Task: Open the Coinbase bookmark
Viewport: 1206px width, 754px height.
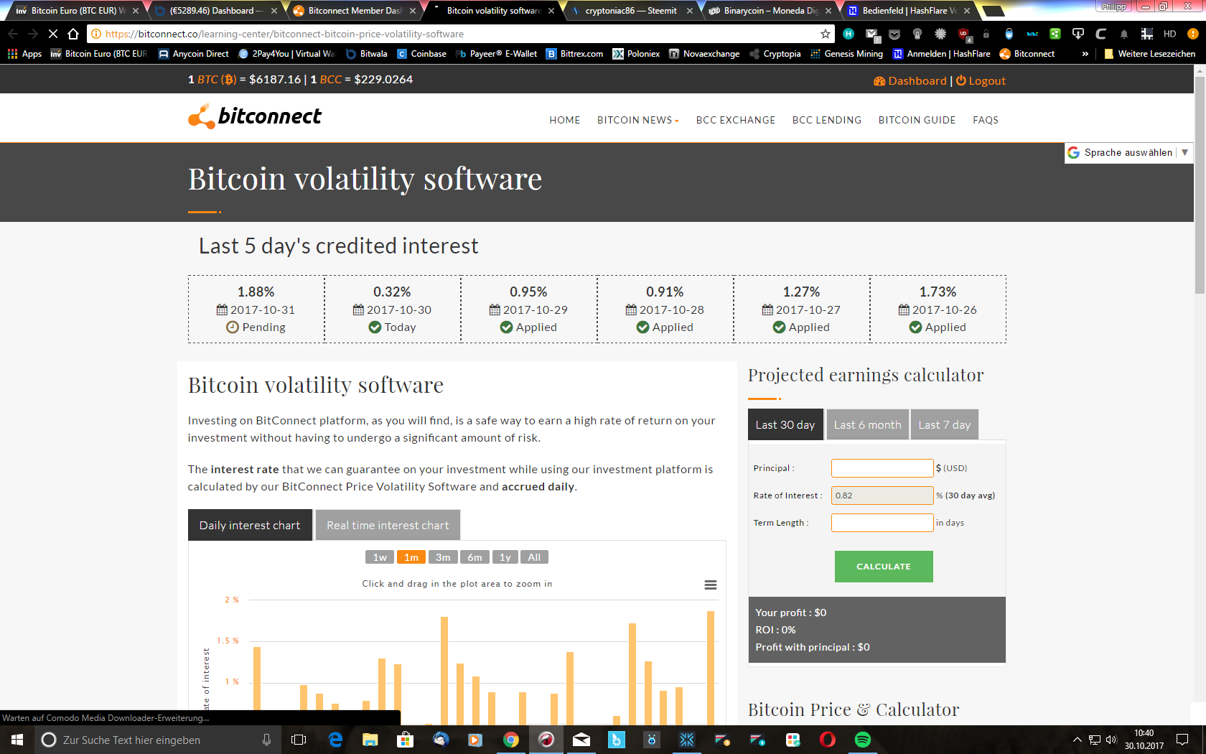Action: [x=421, y=54]
